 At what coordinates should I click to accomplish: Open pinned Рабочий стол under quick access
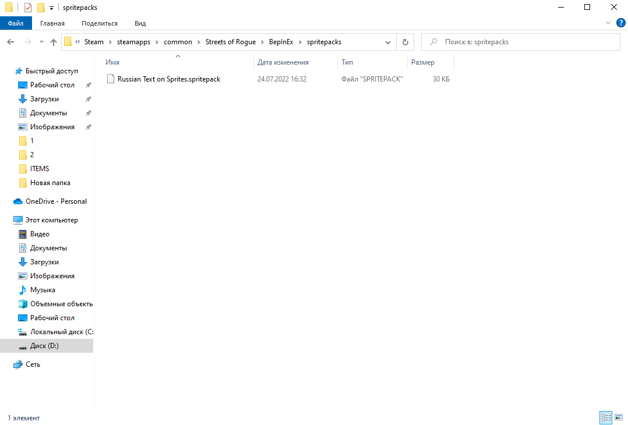pos(52,85)
